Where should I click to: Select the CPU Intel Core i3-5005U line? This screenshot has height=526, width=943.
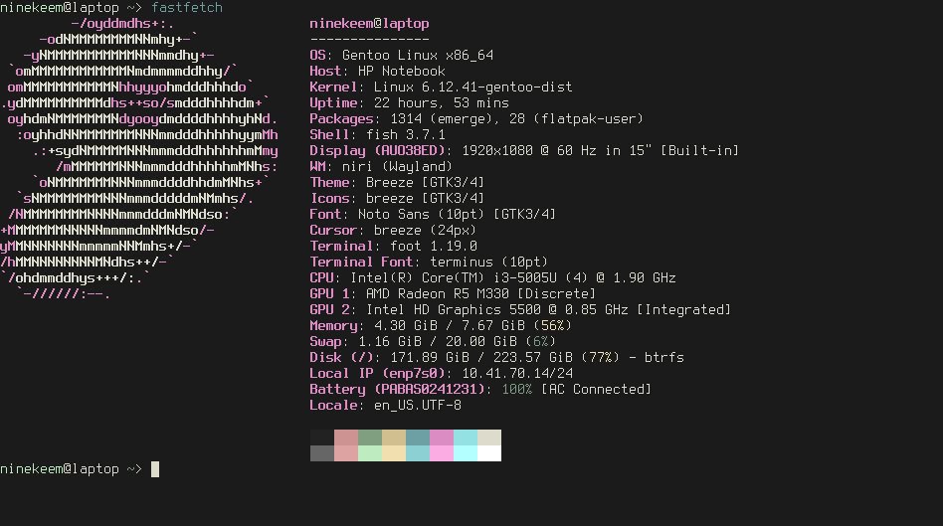point(492,278)
